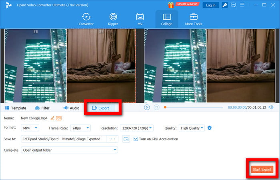Screen dimensions: 280x180
Task: Open the output folder icon
Action: (126, 139)
